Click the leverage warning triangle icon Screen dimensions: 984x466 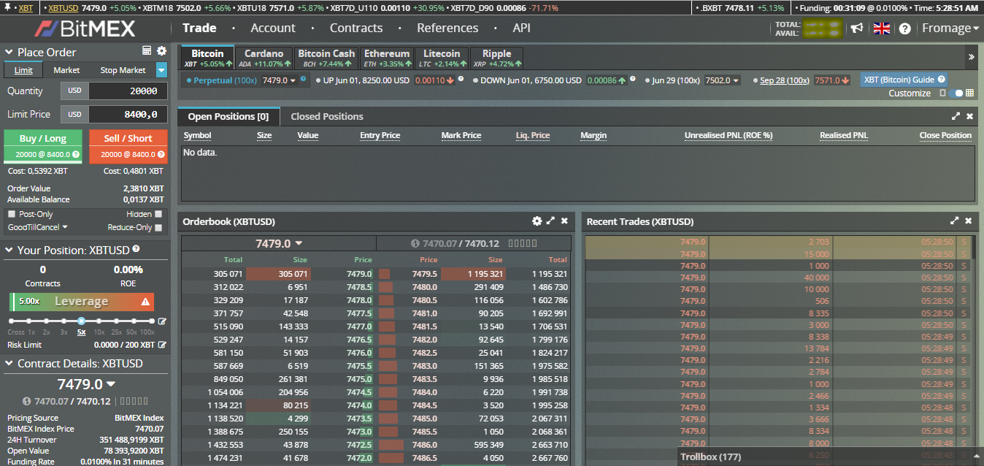(145, 301)
